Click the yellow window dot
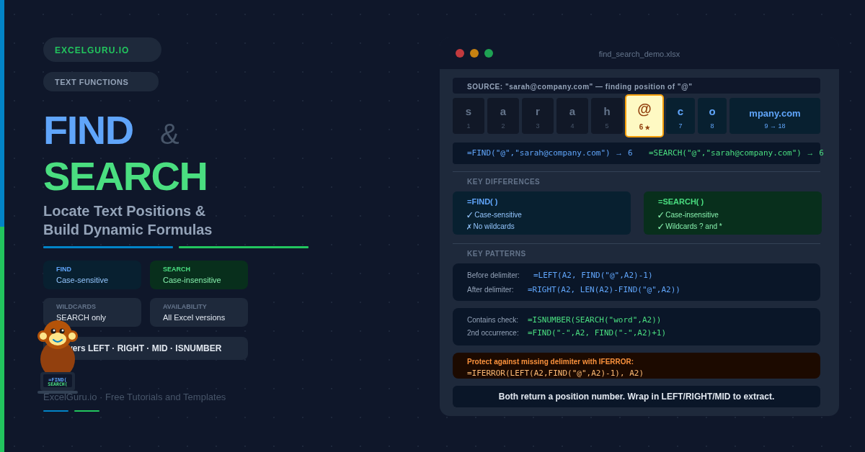The image size is (865, 452). 474,53
